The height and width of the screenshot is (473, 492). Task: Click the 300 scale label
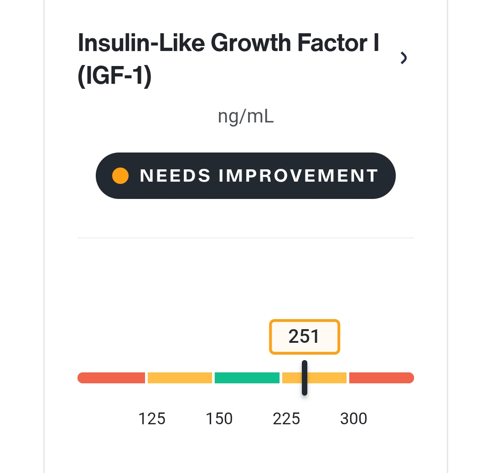(x=354, y=419)
